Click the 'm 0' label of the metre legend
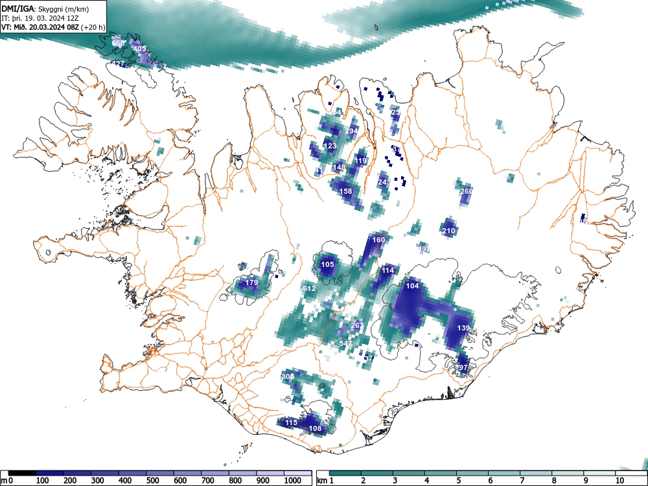The width and height of the screenshot is (648, 486). pyautogui.click(x=7, y=481)
